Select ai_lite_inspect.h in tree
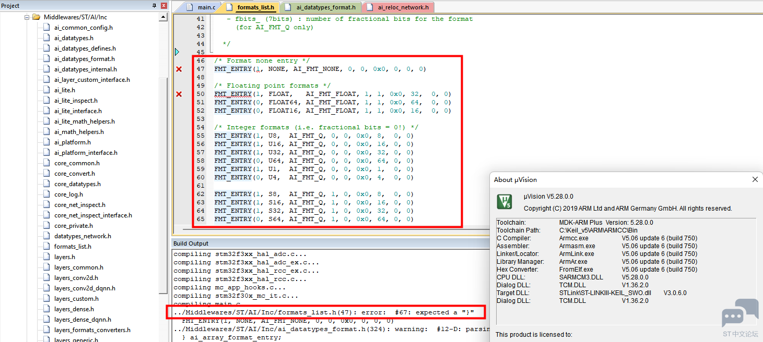Screen dimensions: 763x342 click(x=76, y=101)
